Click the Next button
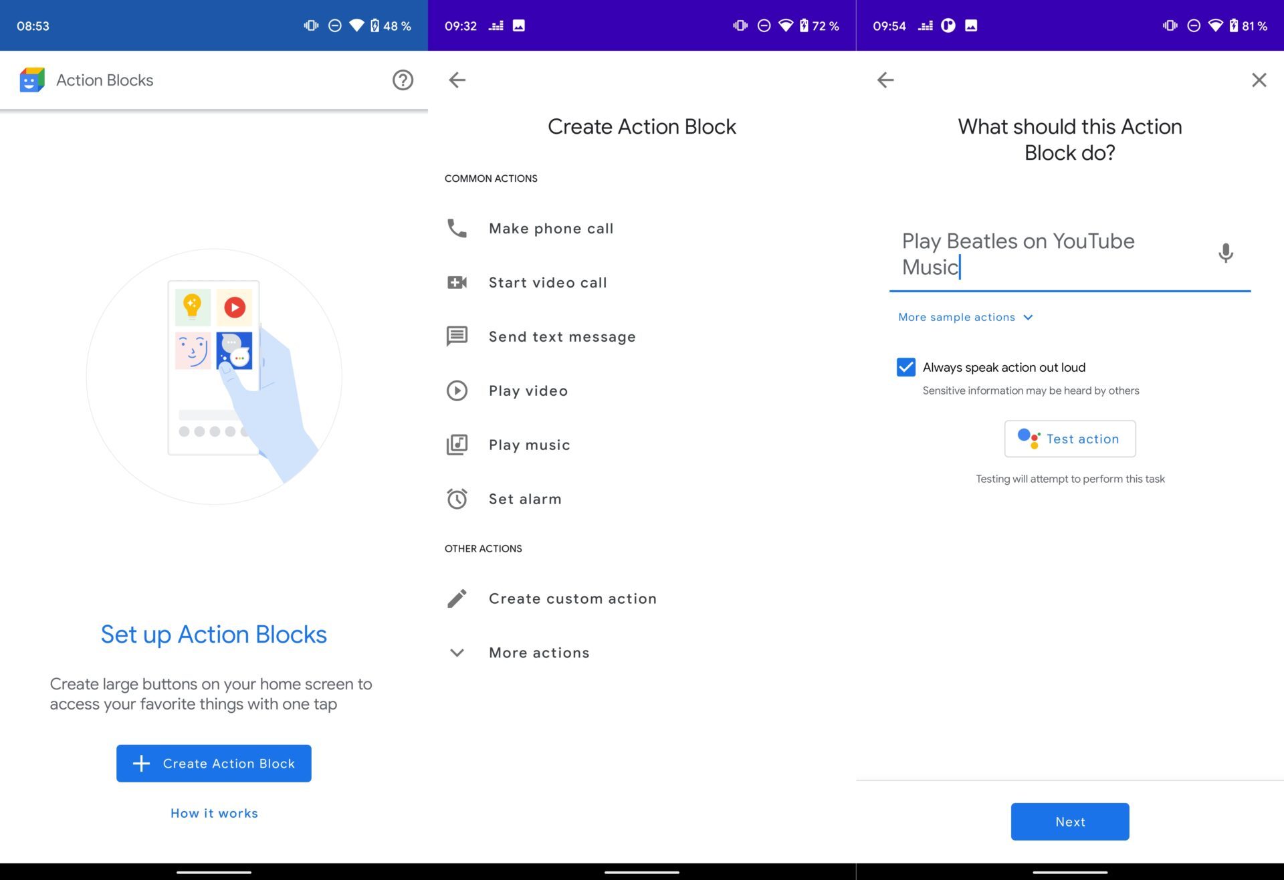This screenshot has height=880, width=1284. (x=1069, y=822)
